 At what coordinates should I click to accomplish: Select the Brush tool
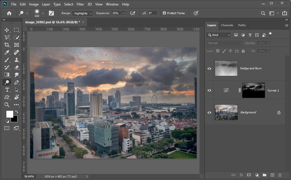click(x=7, y=60)
